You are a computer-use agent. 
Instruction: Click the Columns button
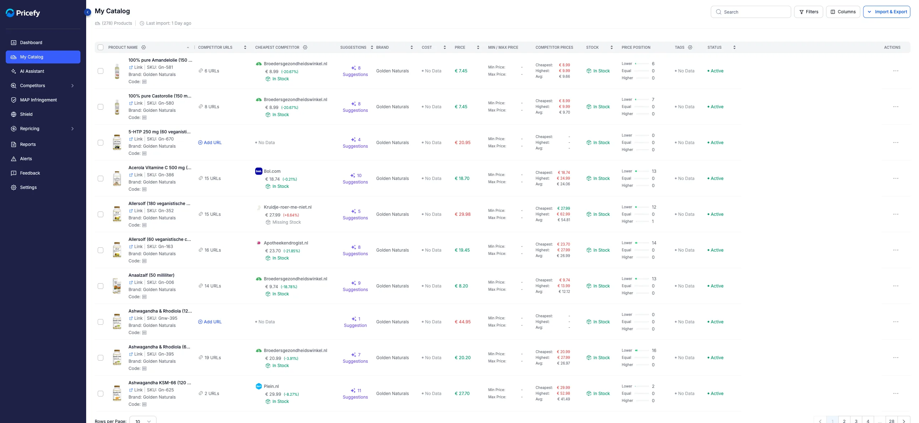(843, 12)
